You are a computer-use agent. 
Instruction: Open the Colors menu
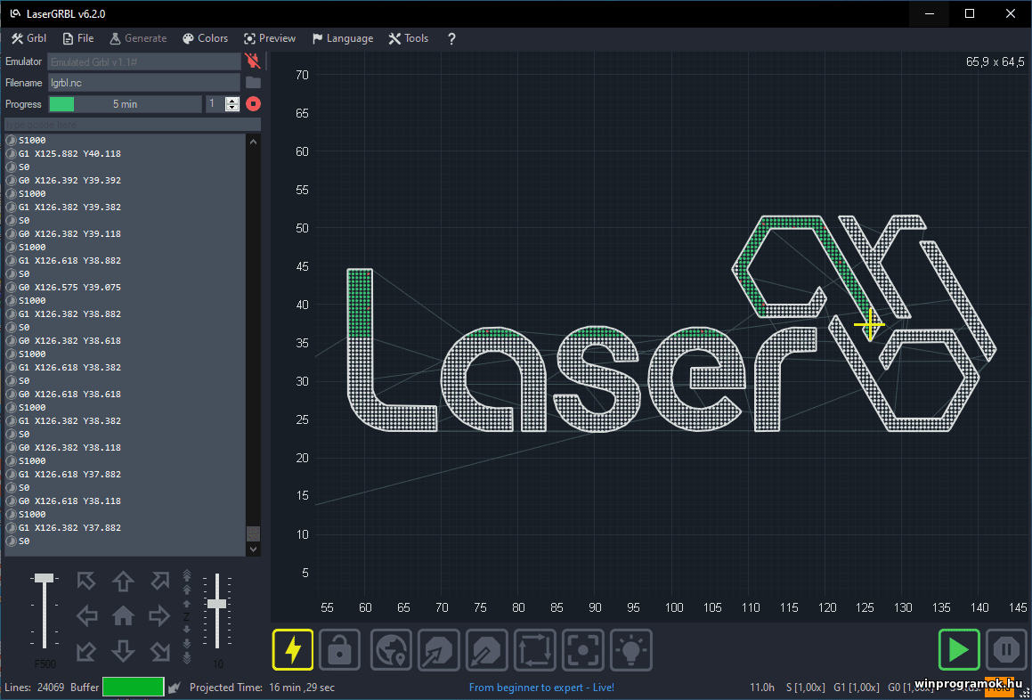click(x=205, y=38)
